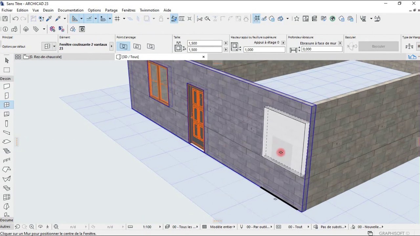420x236 pixels.
Task: Click the ID manager icon
Action: (82, 29)
